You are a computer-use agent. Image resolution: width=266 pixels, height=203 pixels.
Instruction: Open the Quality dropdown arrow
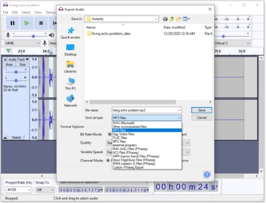click(x=188, y=143)
